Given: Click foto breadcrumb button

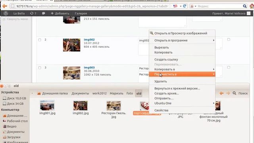Looking at the screenshot, I should tap(130, 93).
